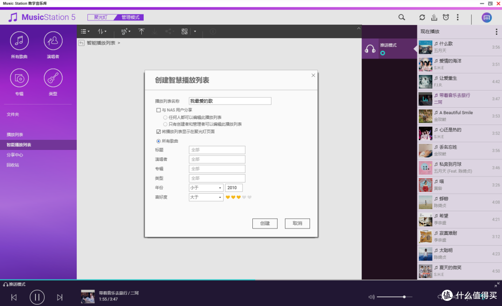
Task: Open the 喜好度 大于 dropdown
Action: pos(206,197)
